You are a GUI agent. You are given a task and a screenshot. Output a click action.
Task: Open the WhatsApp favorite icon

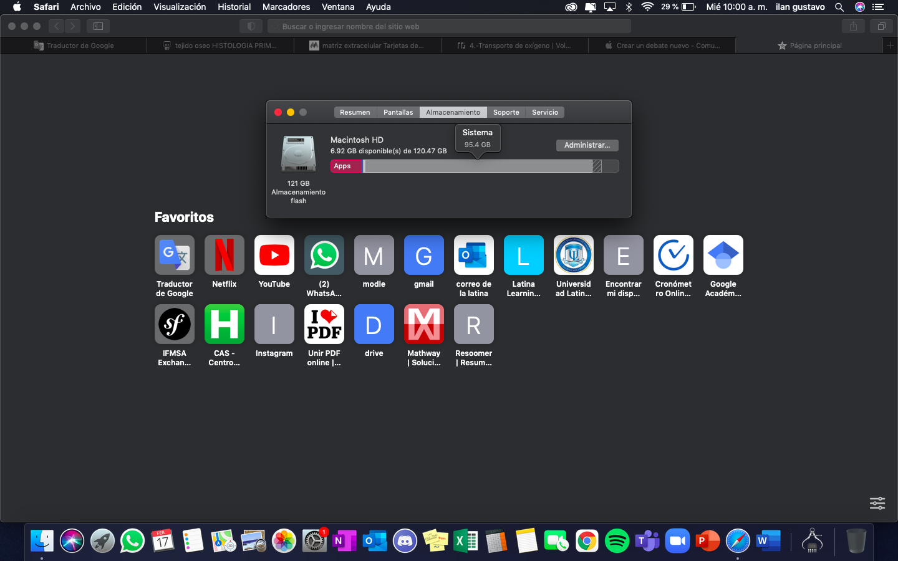click(x=324, y=255)
